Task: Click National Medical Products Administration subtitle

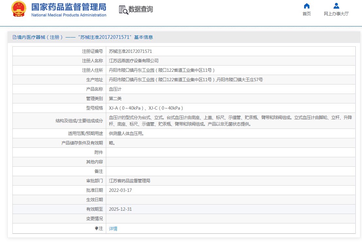Action: pos(69,15)
